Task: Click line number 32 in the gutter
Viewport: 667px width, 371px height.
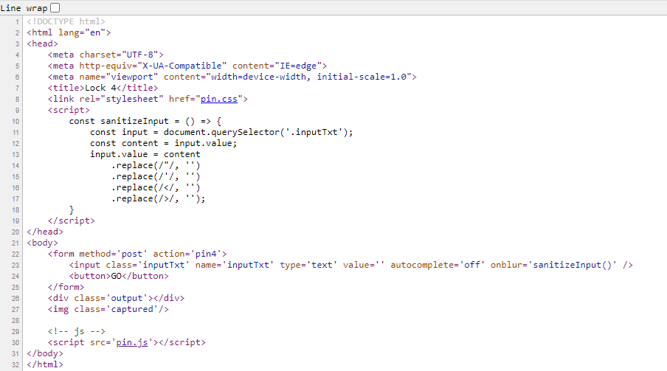Action: [16, 364]
